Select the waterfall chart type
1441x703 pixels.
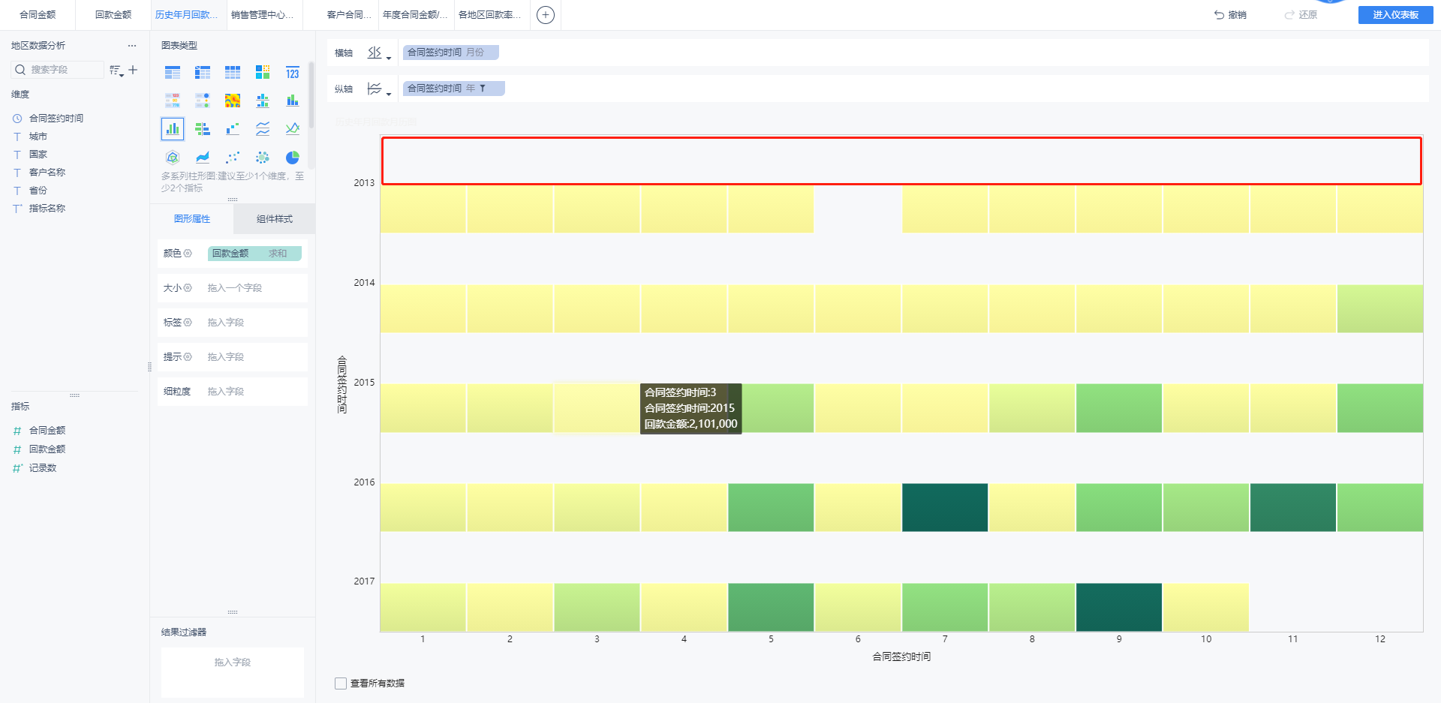coord(233,129)
